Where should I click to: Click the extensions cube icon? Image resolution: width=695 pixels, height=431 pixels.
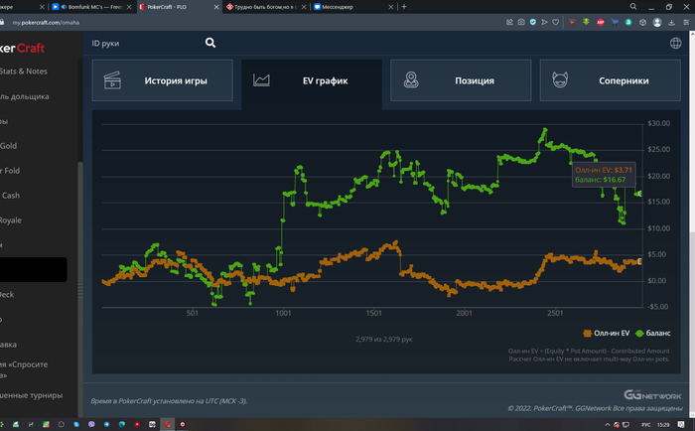[642, 22]
